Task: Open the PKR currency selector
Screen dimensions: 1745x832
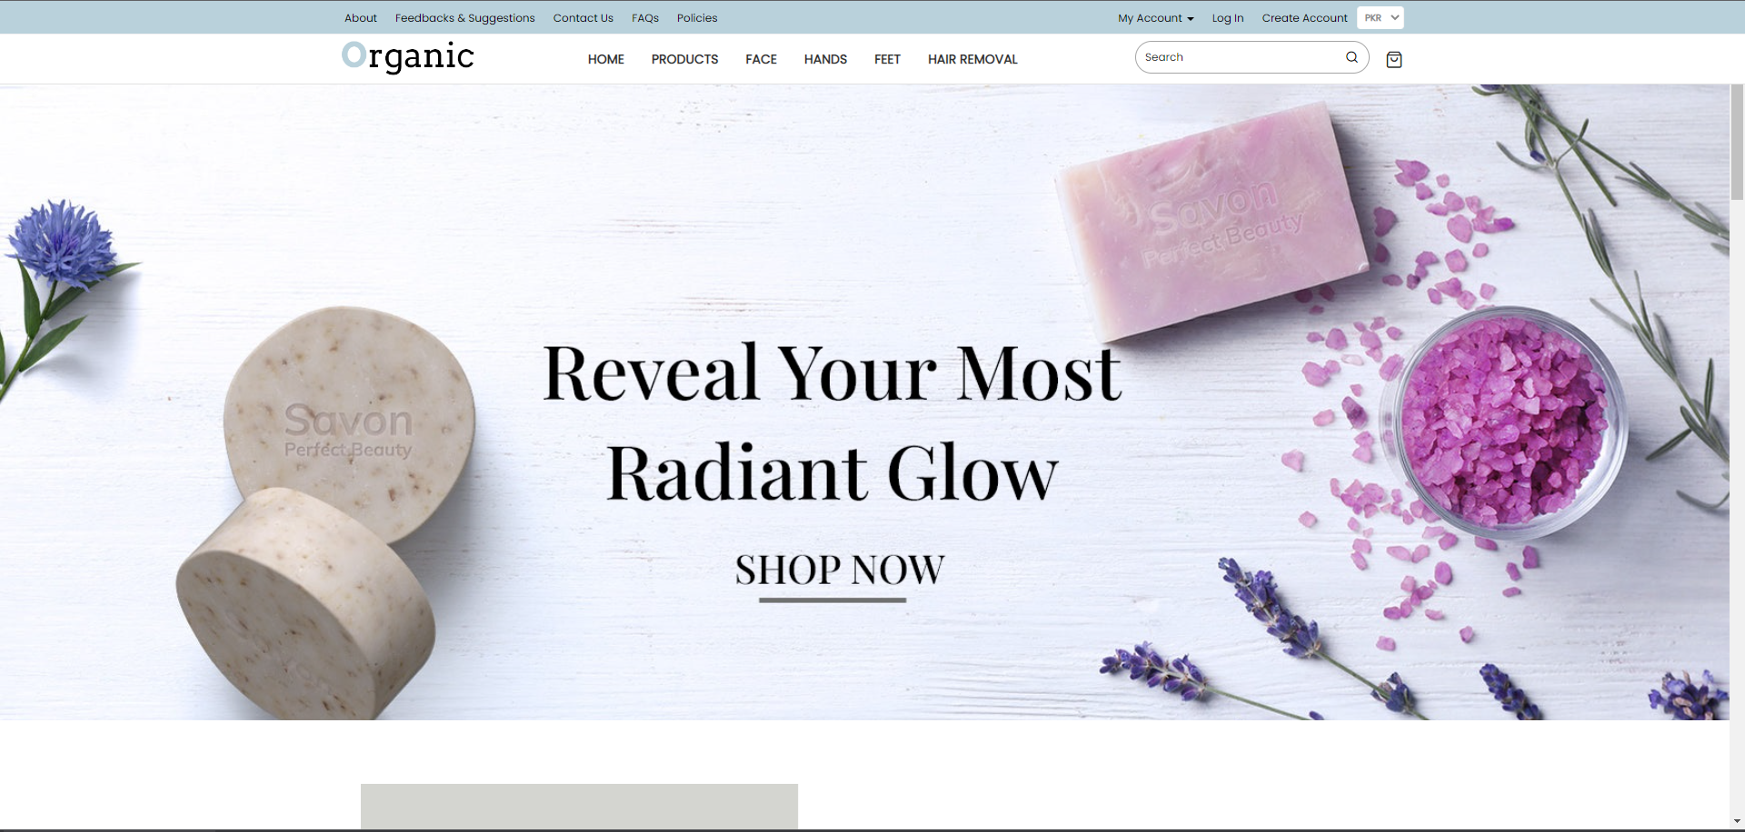Action: coord(1381,18)
